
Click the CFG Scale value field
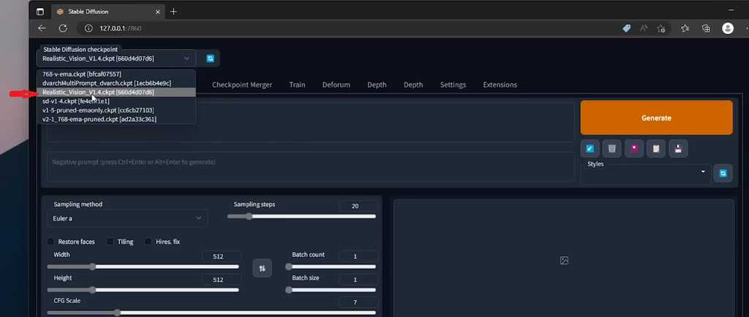click(x=358, y=302)
